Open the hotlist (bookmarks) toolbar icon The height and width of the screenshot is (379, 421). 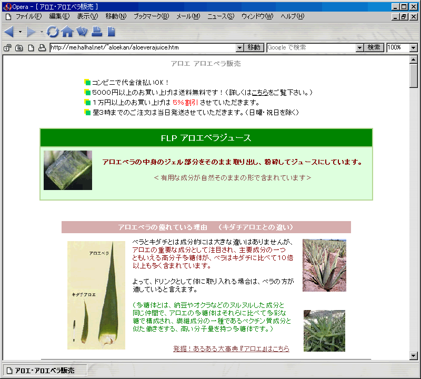(x=82, y=32)
